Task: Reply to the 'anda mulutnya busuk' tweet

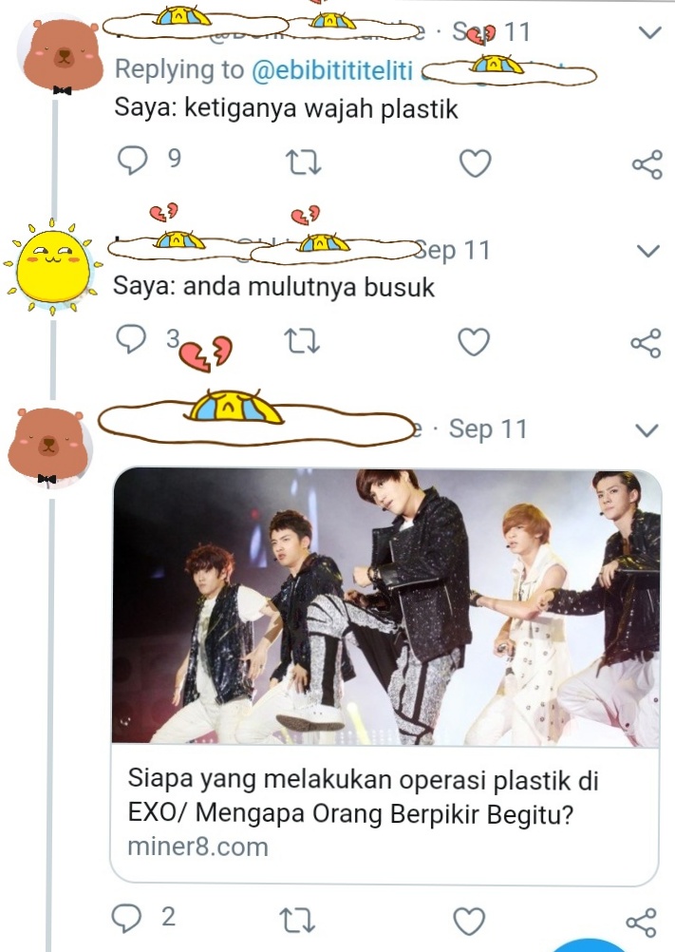Action: (x=129, y=341)
